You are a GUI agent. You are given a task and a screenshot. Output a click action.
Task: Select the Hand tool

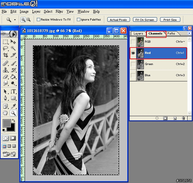[x=5, y=113]
